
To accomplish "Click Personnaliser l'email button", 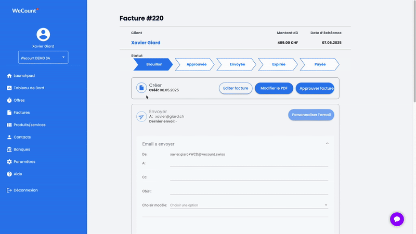I will click(x=311, y=115).
